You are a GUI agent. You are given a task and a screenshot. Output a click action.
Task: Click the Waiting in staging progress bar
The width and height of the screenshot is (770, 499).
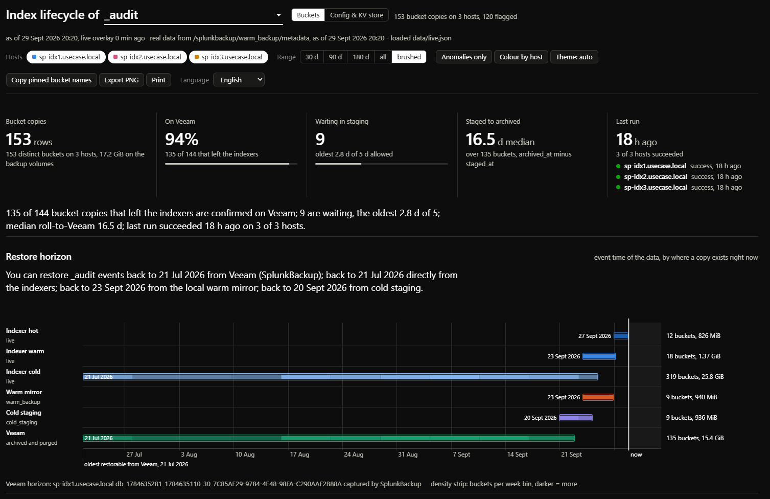(x=382, y=164)
